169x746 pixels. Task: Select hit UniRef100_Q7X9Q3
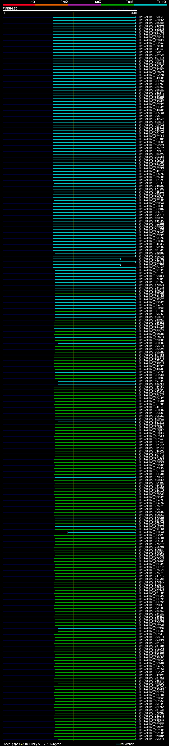coord(151,46)
